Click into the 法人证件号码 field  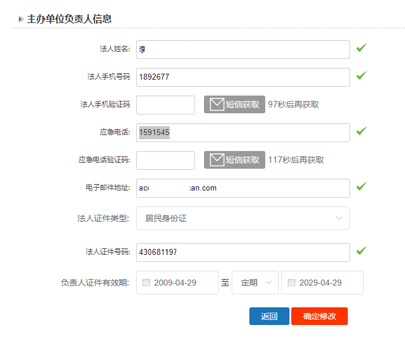(x=242, y=252)
